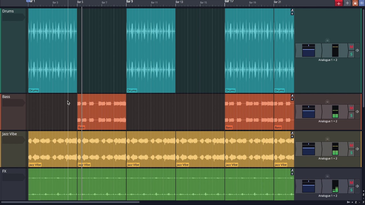Solo the Jazz Vibe track
Image resolution: width=365 pixels, height=205 pixels.
[351, 153]
